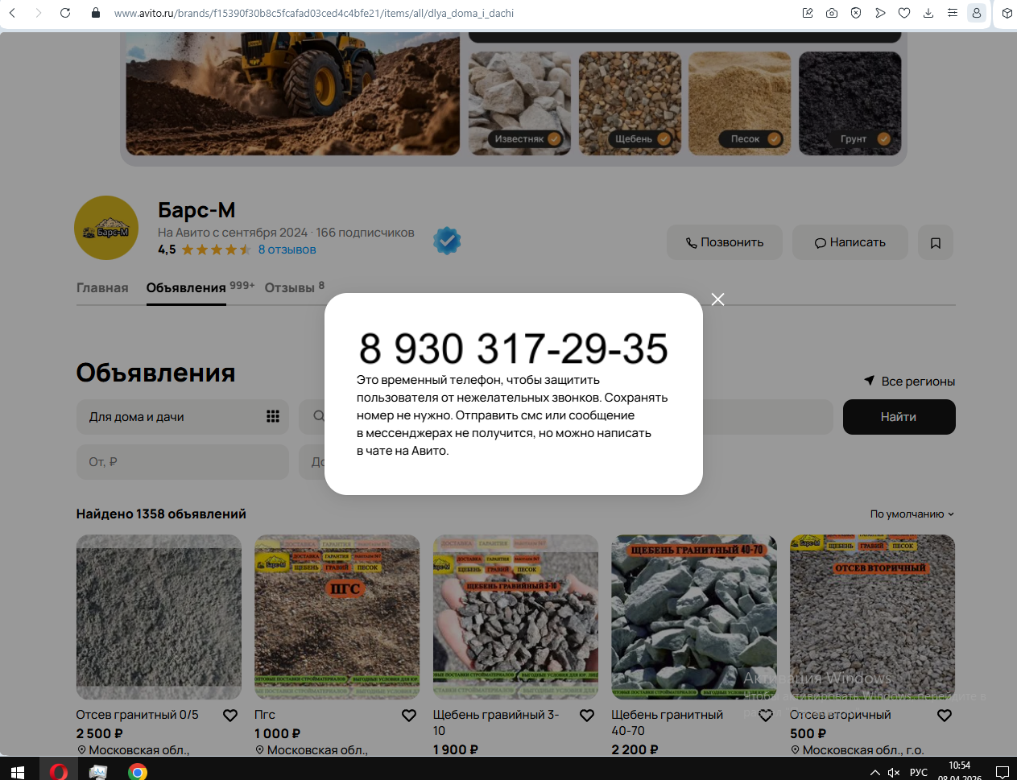Click the taskbar volume muted icon
The height and width of the screenshot is (780, 1017).
(x=894, y=773)
